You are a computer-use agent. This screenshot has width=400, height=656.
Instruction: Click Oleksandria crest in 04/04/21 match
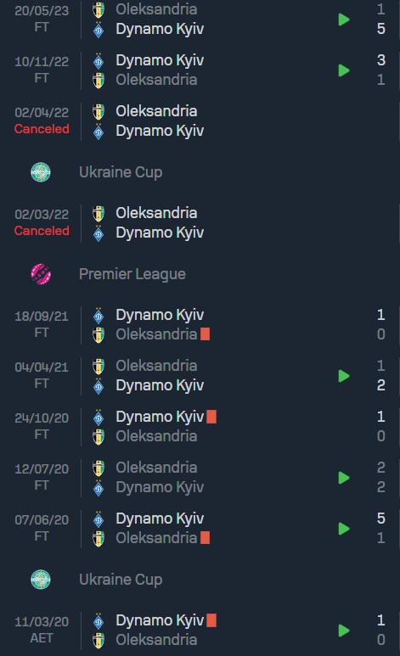99,366
